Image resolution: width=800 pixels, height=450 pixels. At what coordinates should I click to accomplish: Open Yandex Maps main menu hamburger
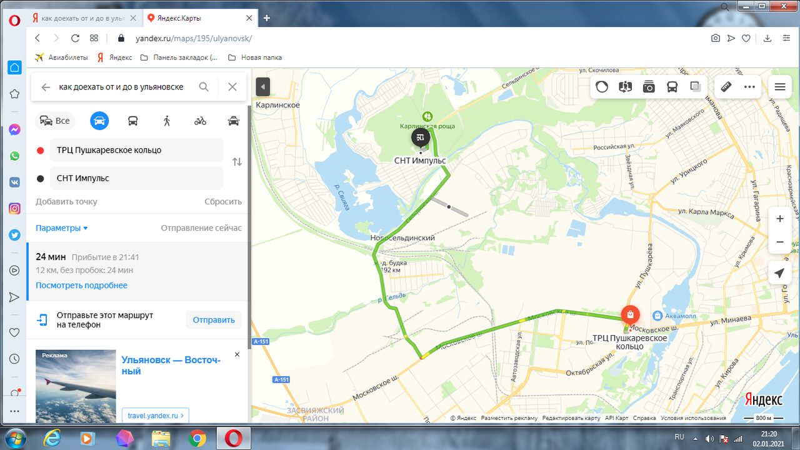[x=780, y=87]
